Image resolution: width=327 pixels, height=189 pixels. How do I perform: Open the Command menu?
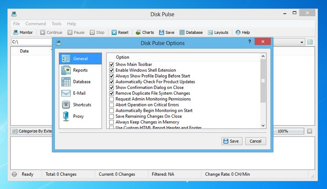(x=36, y=24)
